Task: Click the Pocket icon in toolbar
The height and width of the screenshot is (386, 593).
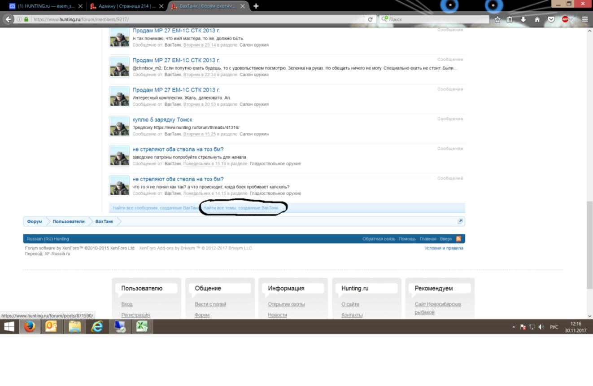Action: 551,19
